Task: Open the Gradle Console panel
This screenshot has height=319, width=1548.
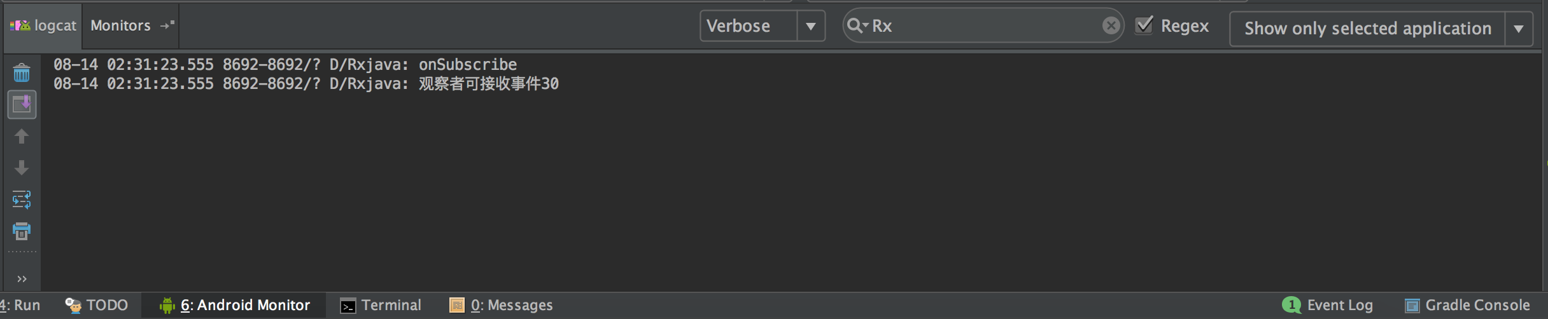Action: tap(1467, 306)
